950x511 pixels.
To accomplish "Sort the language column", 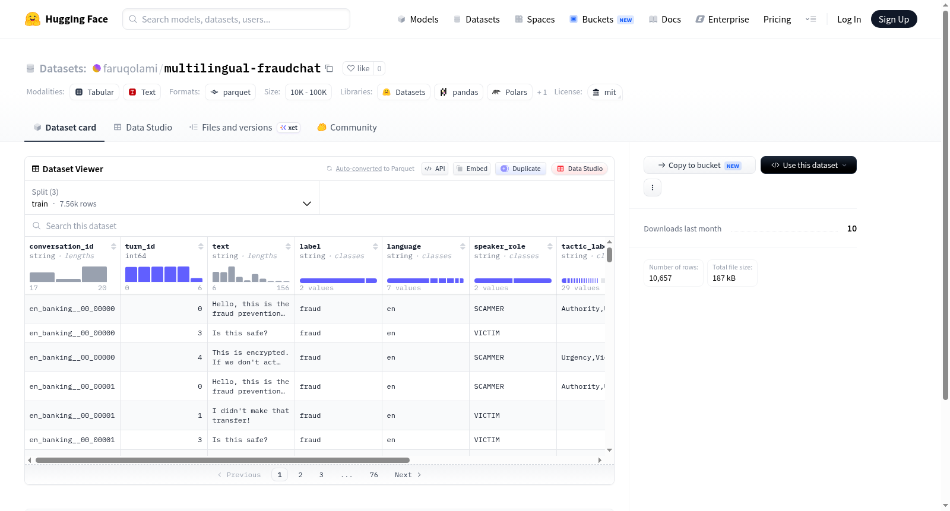I will click(x=463, y=246).
